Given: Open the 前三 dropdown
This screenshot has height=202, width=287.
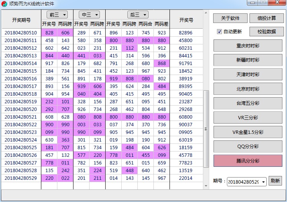Looking at the screenshot, I should [x=57, y=15].
